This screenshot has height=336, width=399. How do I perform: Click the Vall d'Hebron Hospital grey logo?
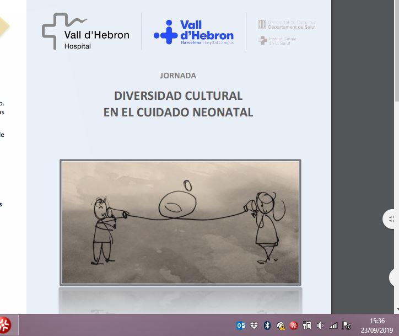click(85, 31)
